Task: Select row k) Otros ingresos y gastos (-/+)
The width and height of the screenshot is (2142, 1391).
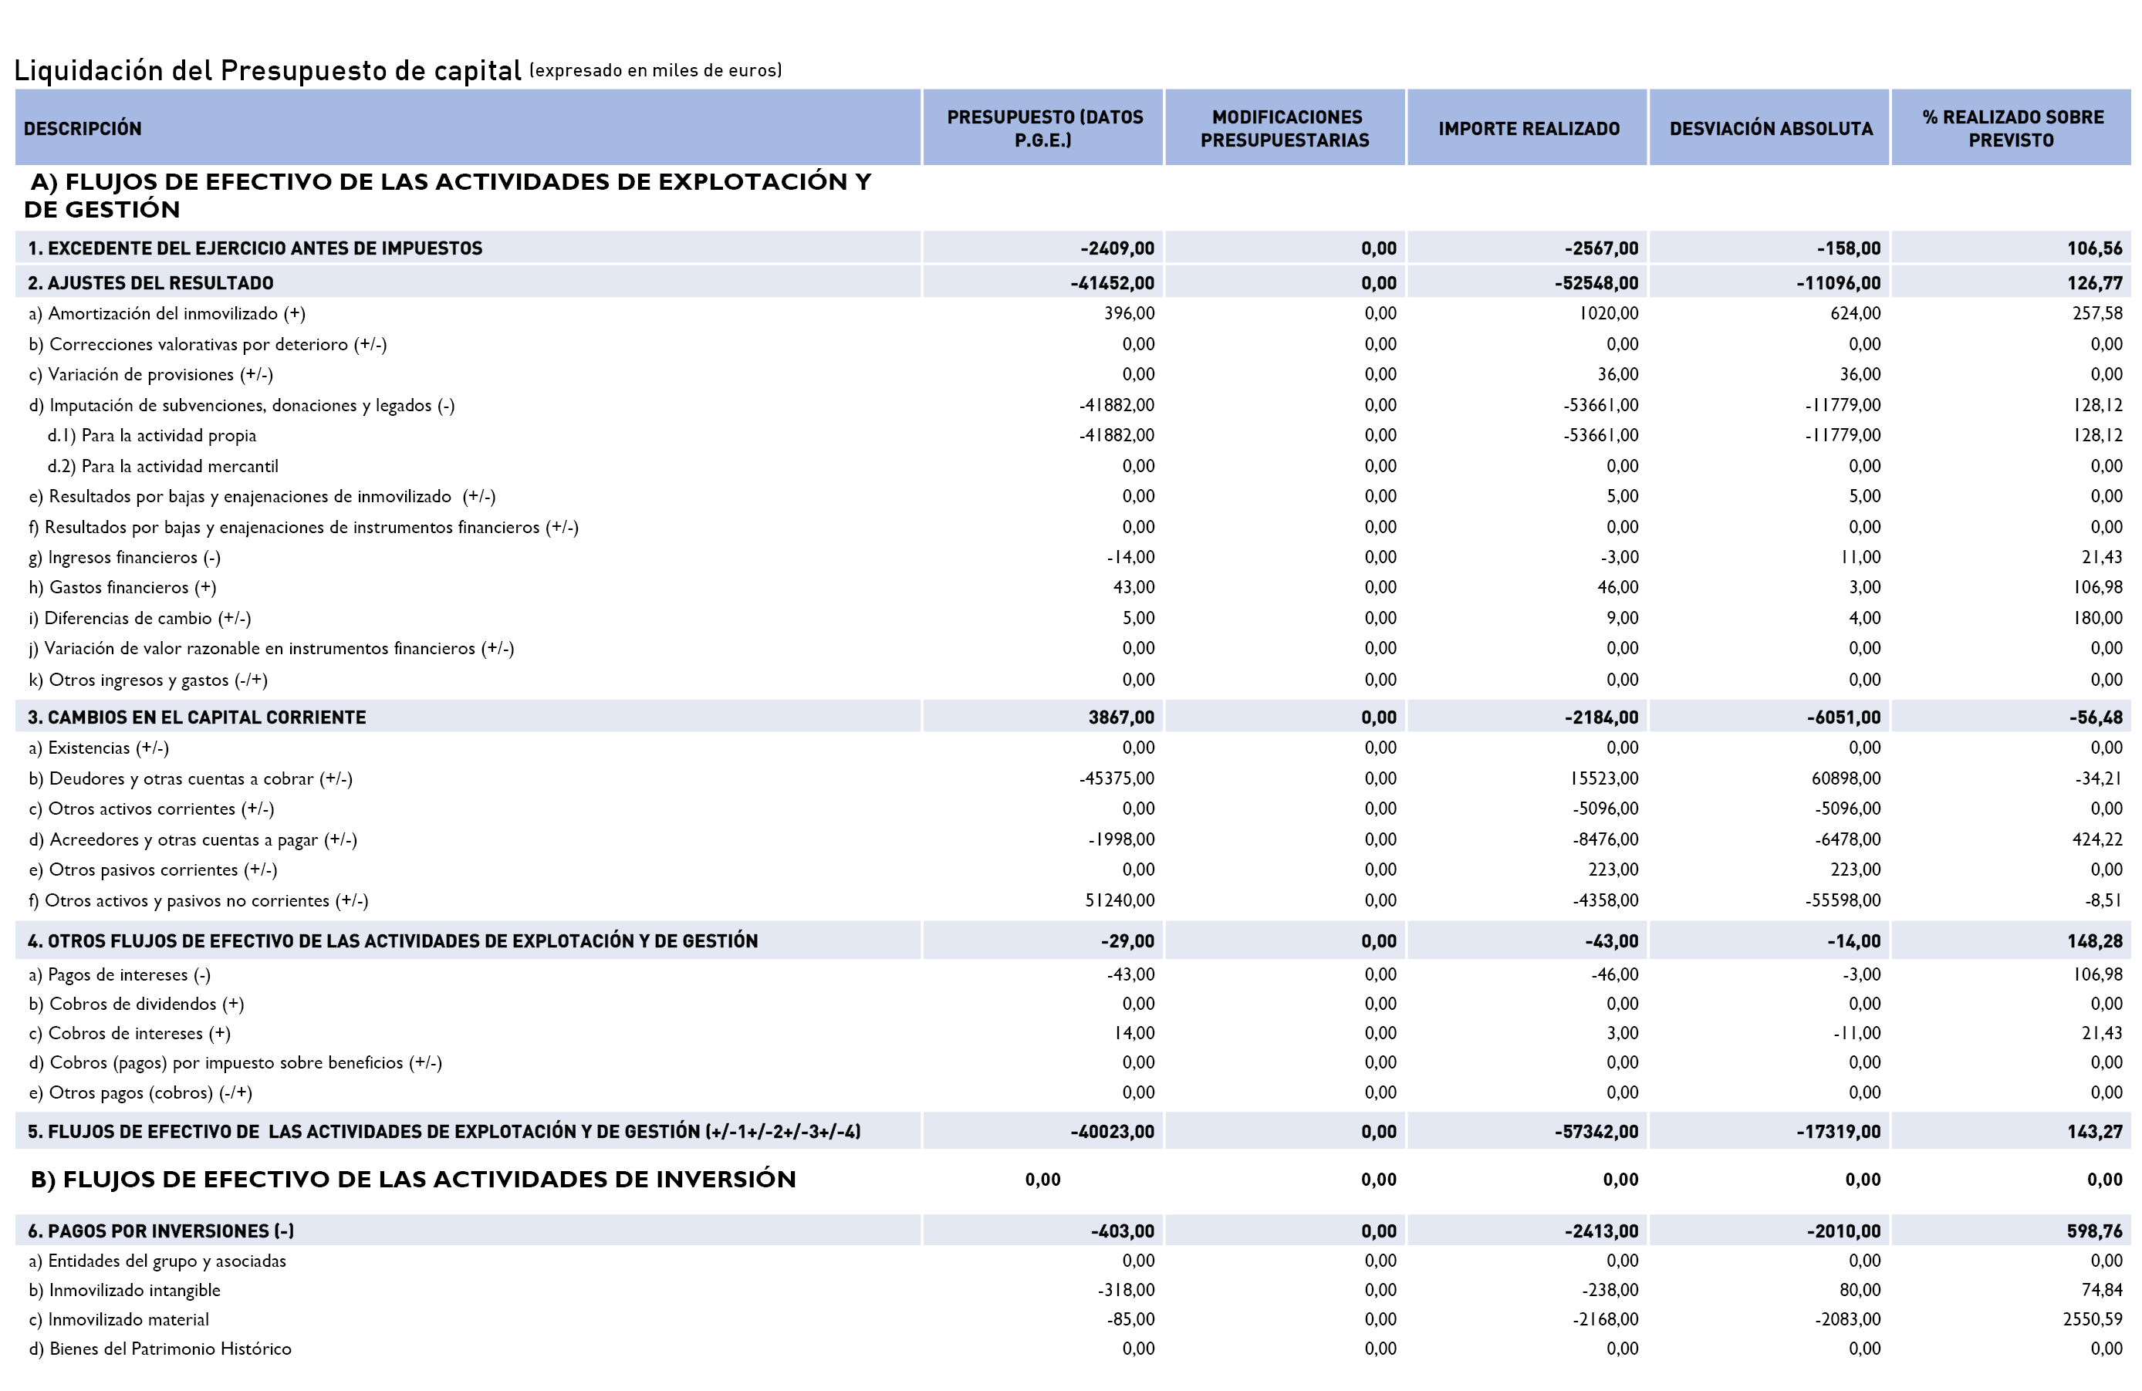Action: tap(1073, 680)
